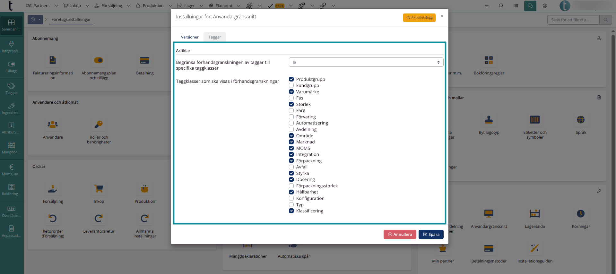Disable the MOMS checkbox
616x274 pixels.
(291, 148)
